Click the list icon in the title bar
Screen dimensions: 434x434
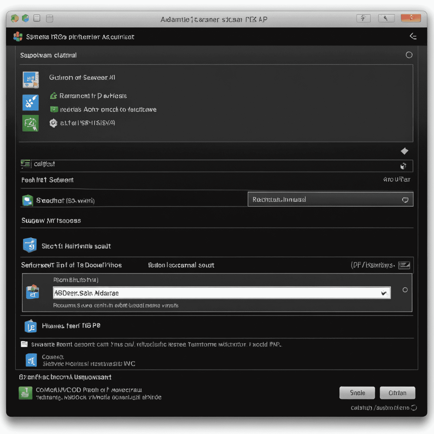(x=37, y=18)
